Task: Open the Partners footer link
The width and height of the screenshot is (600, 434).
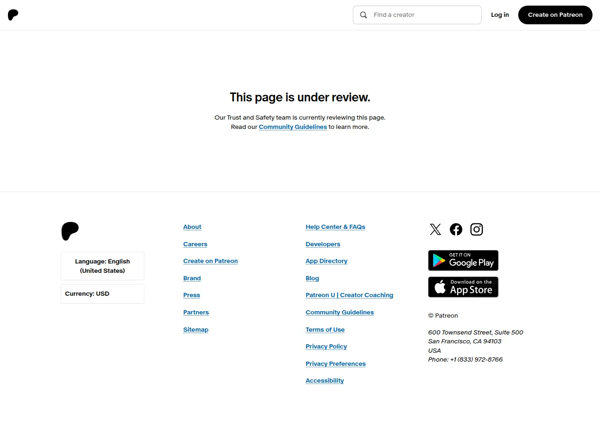Action: pyautogui.click(x=196, y=313)
